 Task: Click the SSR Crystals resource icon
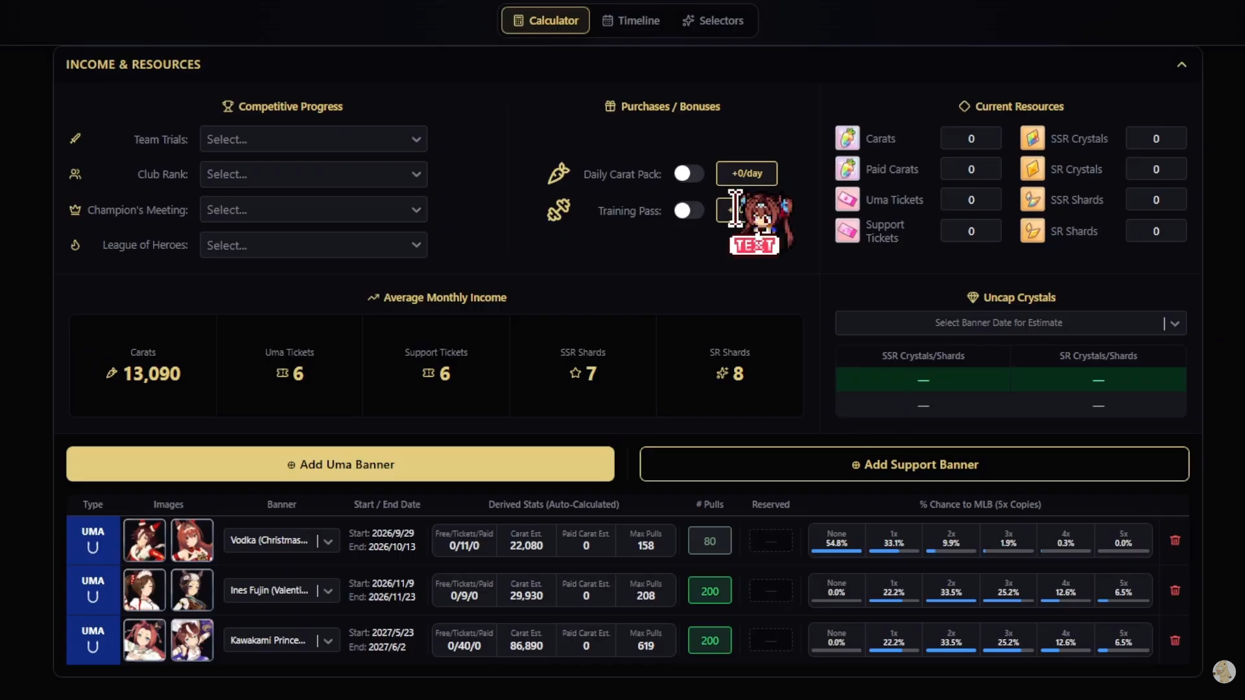[x=1032, y=138]
